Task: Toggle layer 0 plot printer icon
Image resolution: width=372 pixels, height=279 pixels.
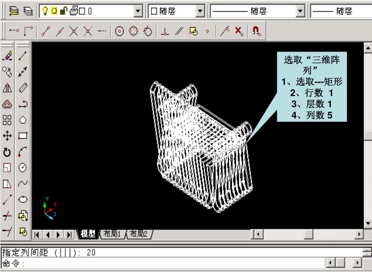Action: [x=74, y=11]
